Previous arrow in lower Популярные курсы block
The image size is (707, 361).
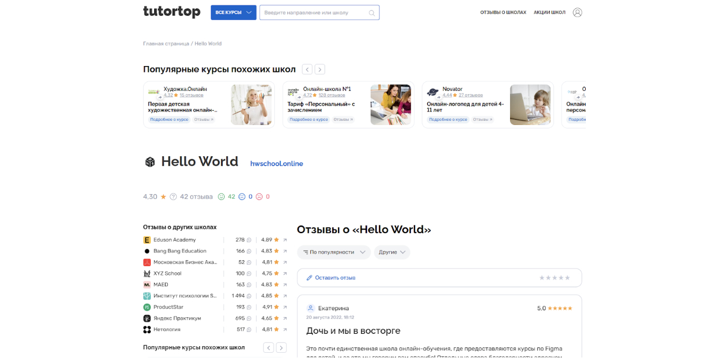pos(268,347)
